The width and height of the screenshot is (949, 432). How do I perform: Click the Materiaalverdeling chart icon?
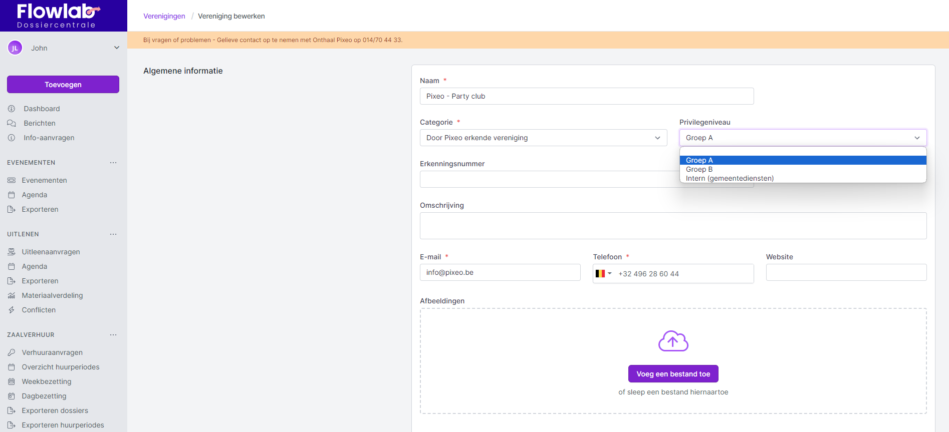tap(12, 295)
